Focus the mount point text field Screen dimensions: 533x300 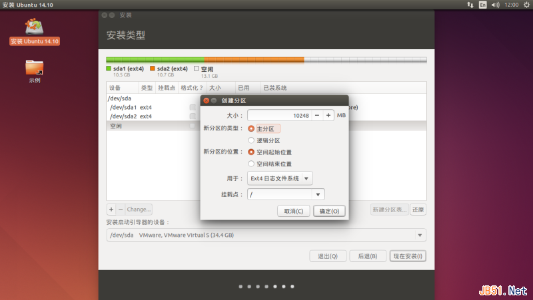coord(279,194)
